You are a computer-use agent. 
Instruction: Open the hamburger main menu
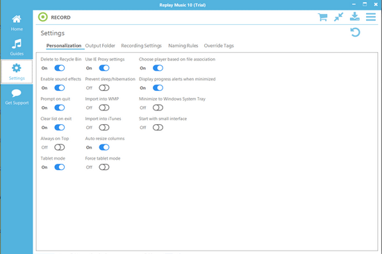pos(371,17)
